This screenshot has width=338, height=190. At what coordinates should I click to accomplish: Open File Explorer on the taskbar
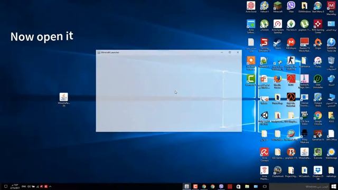click(247, 186)
